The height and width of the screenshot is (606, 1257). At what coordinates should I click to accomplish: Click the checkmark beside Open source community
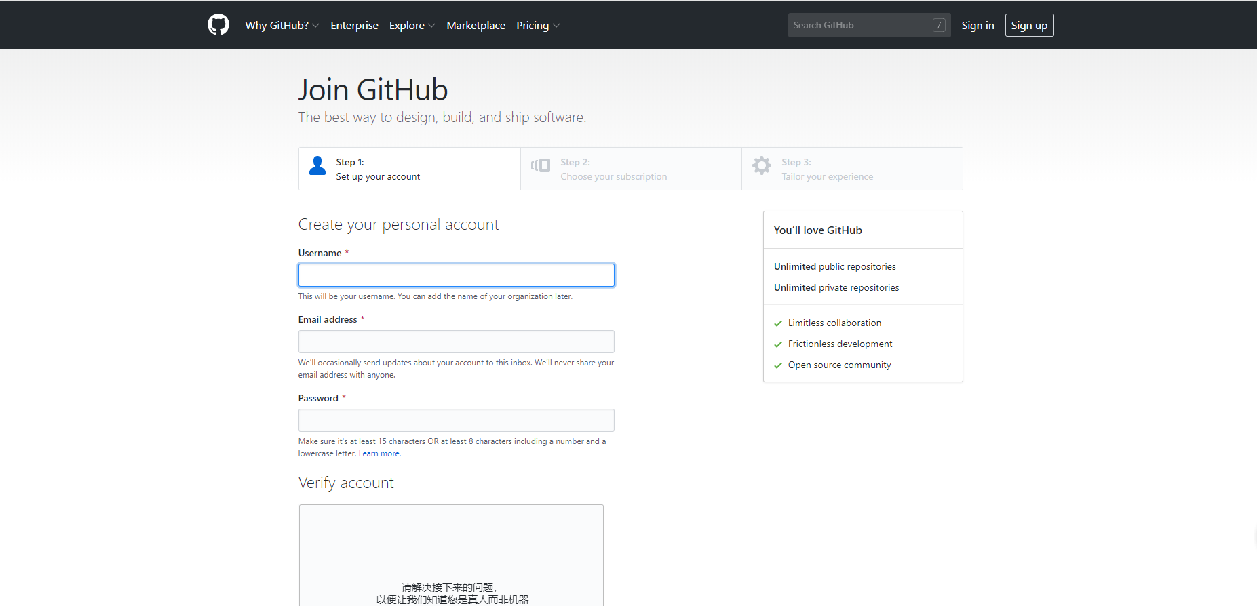pyautogui.click(x=778, y=365)
